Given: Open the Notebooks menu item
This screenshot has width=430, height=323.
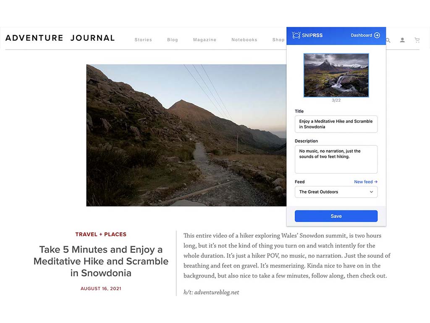Looking at the screenshot, I should (x=244, y=40).
